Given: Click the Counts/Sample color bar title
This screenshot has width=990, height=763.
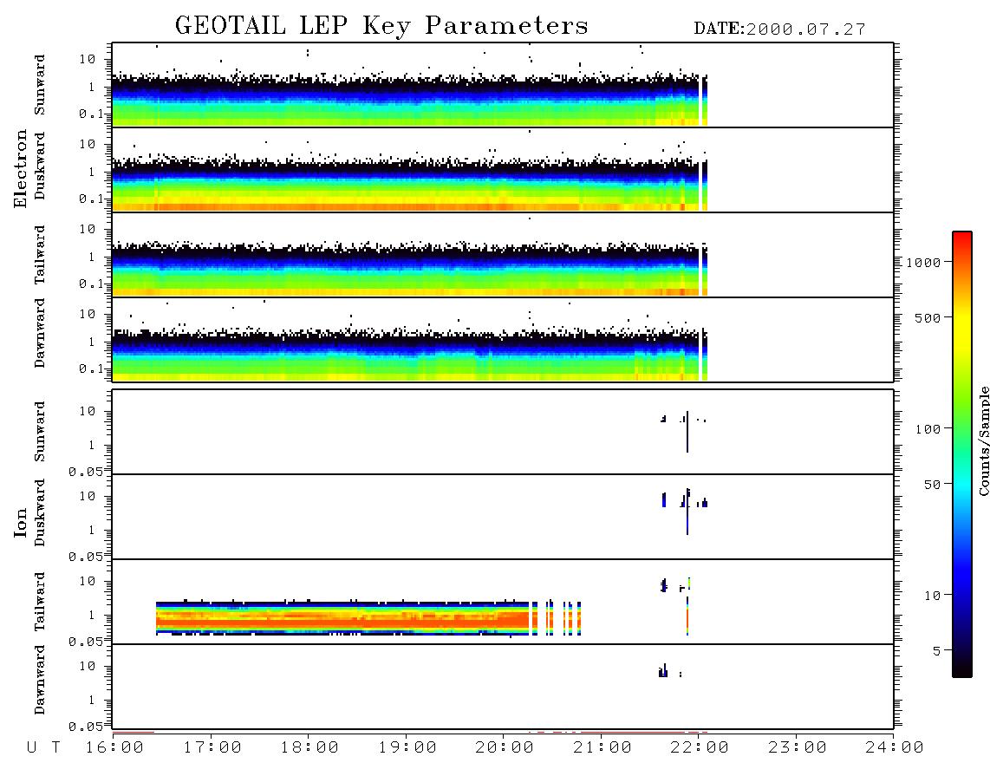Looking at the screenshot, I should coord(983,440).
